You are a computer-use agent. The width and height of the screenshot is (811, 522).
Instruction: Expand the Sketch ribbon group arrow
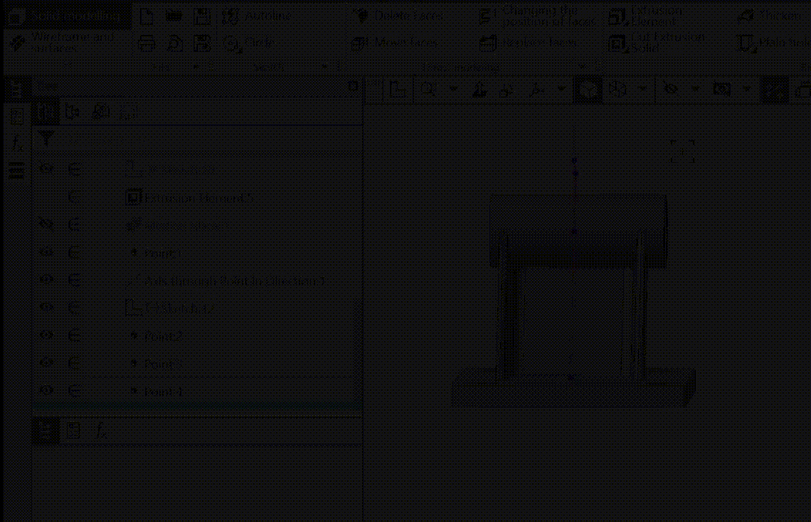tap(324, 67)
